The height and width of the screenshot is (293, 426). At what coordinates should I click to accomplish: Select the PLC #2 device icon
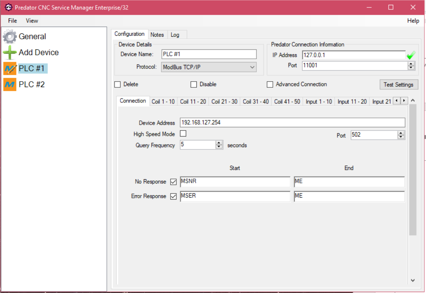tap(10, 84)
